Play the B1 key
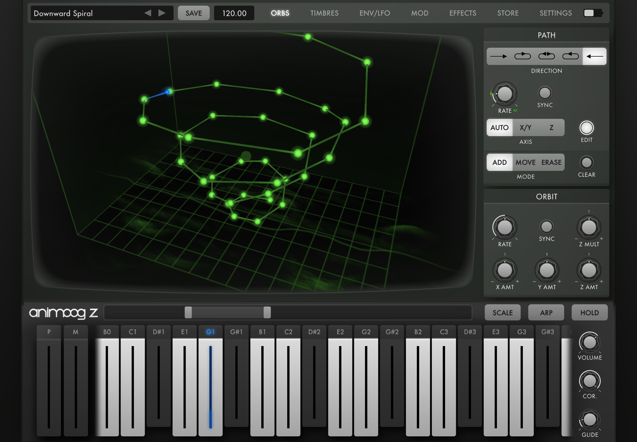637x442 pixels. [x=262, y=381]
